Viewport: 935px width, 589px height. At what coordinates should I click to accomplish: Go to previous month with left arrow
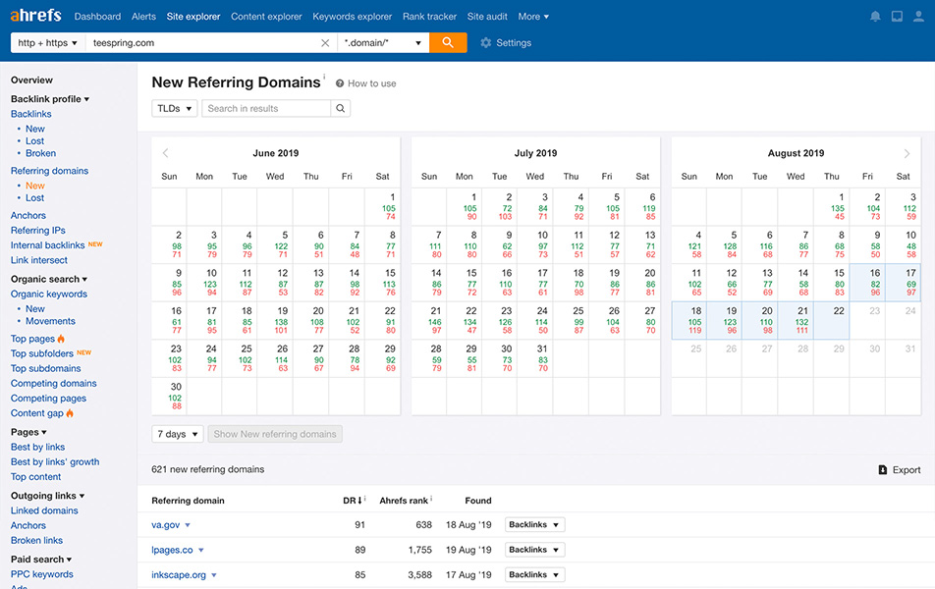pyautogui.click(x=165, y=153)
